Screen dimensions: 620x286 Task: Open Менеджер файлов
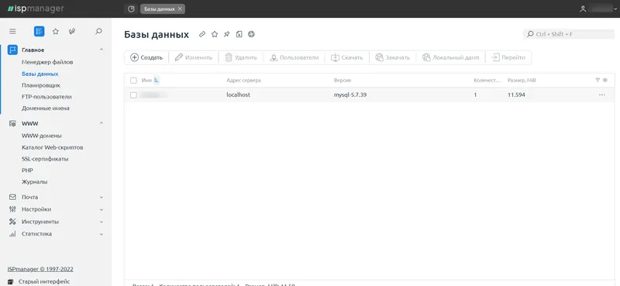[47, 62]
